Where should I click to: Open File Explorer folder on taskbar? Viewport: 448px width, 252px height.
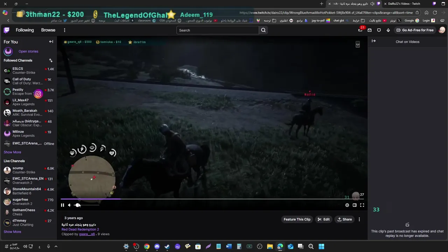point(270,246)
